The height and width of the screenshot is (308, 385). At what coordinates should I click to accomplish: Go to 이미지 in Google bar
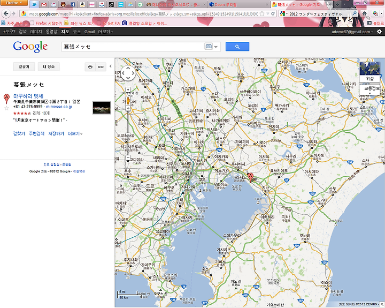click(x=36, y=32)
